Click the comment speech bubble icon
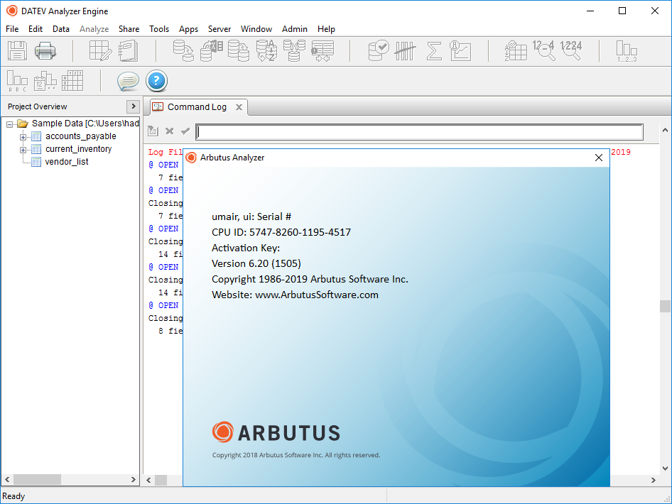The image size is (672, 504). [x=128, y=81]
